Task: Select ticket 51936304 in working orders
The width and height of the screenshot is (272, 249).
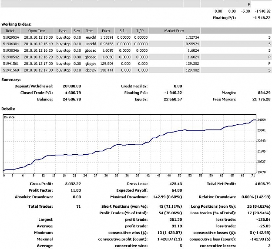Action: (x=11, y=44)
